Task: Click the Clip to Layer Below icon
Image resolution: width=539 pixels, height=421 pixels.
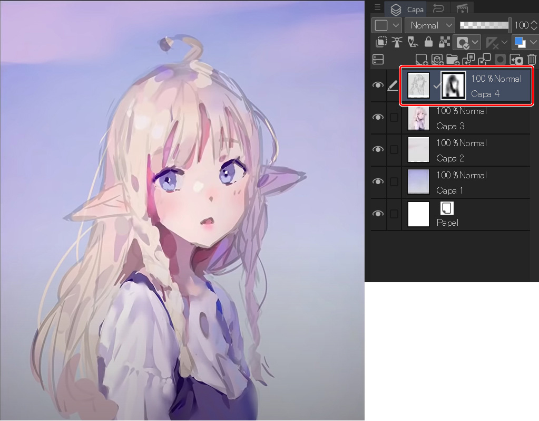Action: [380, 42]
